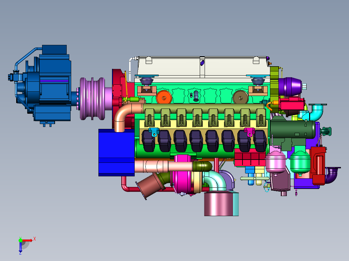This screenshot has height=261, width=349.
Task: Select the lime green housing at engine's right end
Action: click(274, 89)
